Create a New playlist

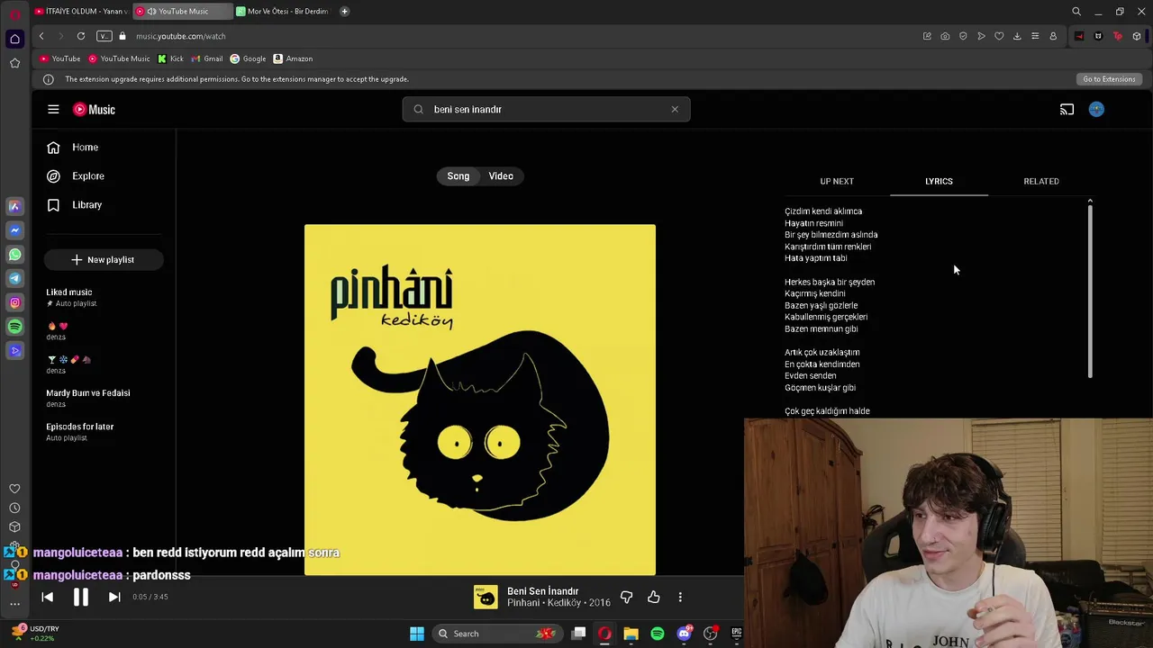(x=103, y=259)
